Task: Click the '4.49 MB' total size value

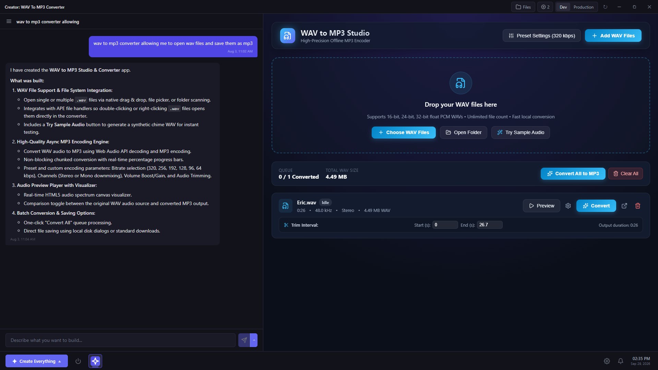Action: [336, 177]
